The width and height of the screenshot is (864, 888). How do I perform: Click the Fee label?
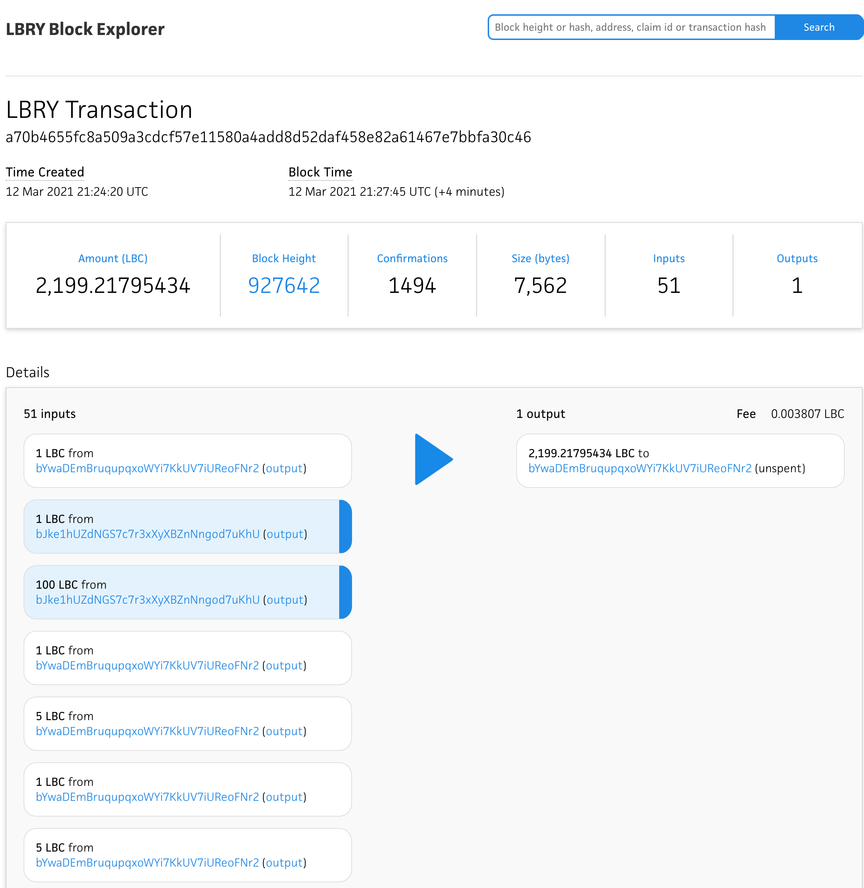click(x=746, y=414)
